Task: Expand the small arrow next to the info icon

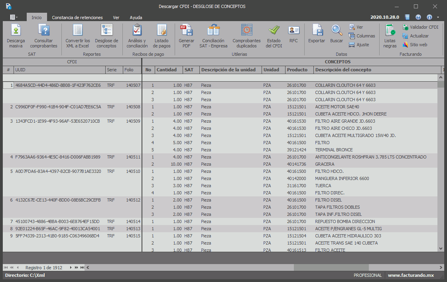Action: [438, 18]
